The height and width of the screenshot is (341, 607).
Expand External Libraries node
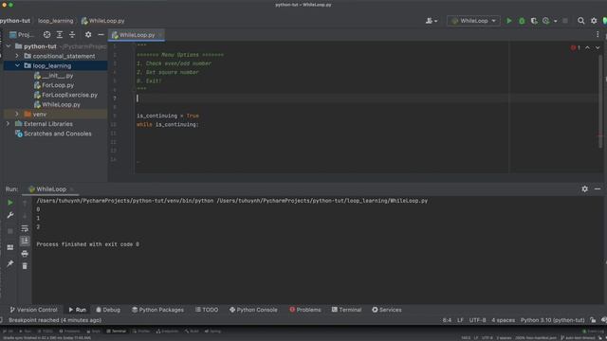point(8,124)
